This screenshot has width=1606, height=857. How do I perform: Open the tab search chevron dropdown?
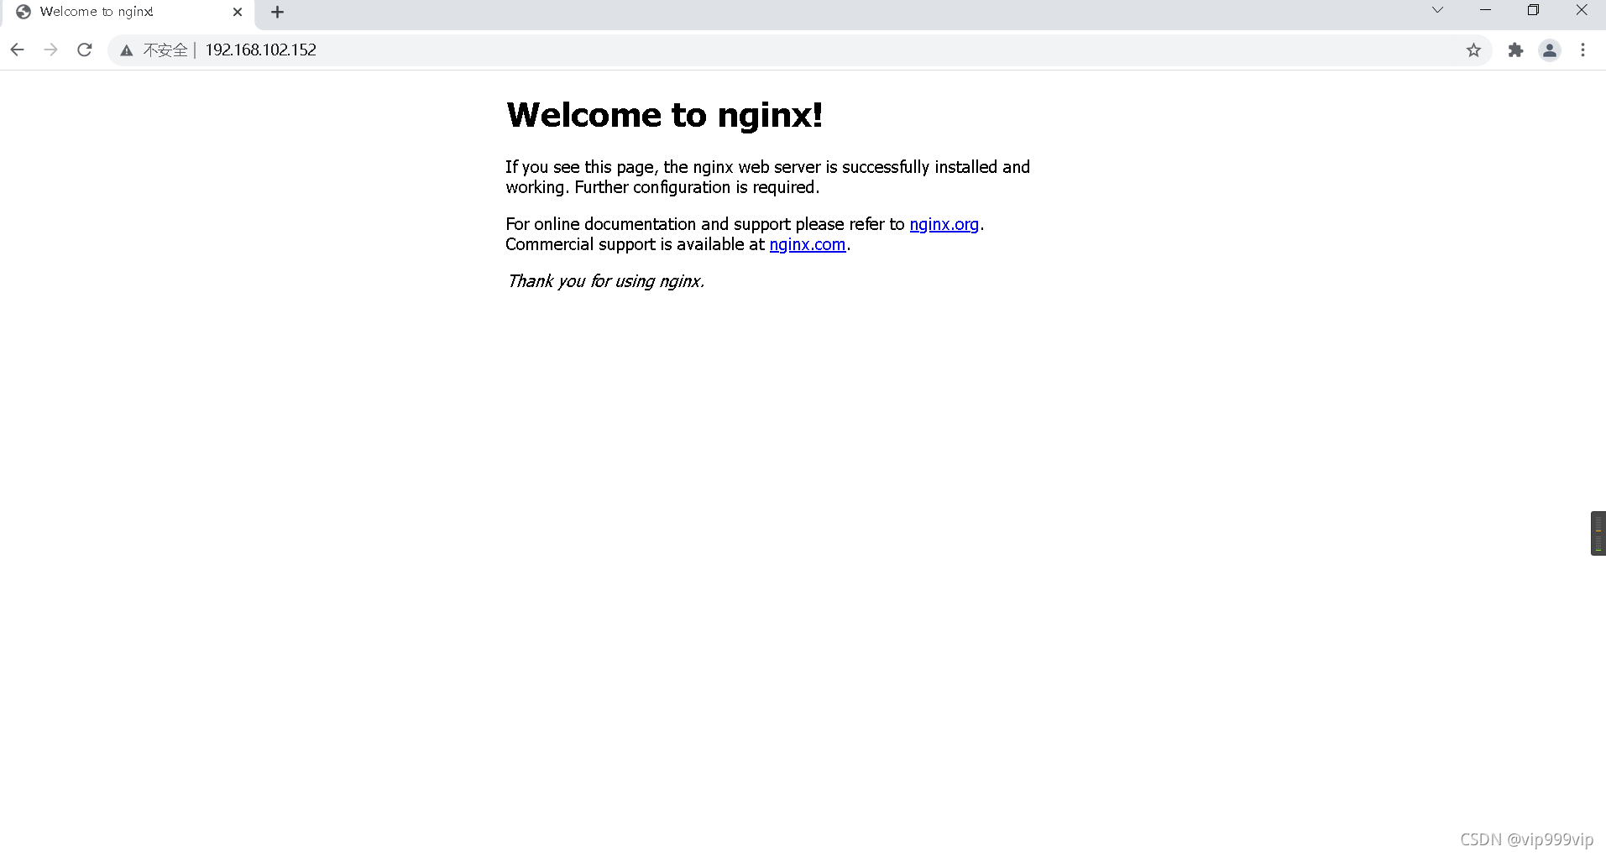(1437, 10)
